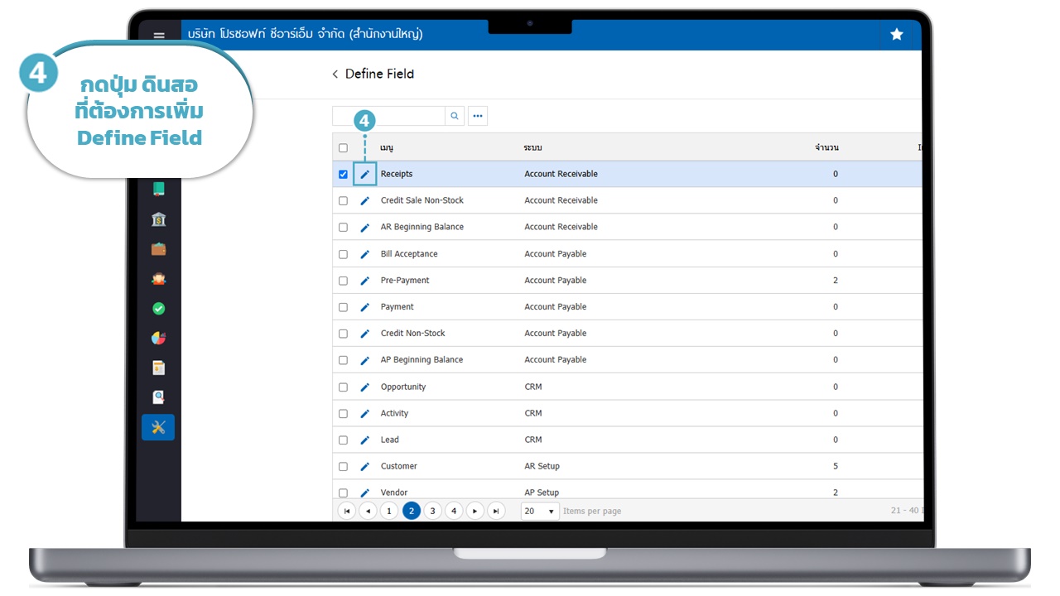Edit Pre-Payment via pencil icon
This screenshot has height=596, width=1060.
point(364,281)
